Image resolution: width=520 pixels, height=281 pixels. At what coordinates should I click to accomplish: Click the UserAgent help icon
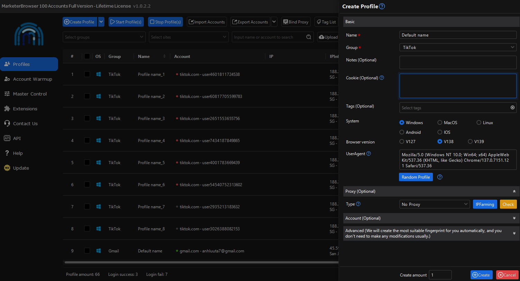point(369,154)
